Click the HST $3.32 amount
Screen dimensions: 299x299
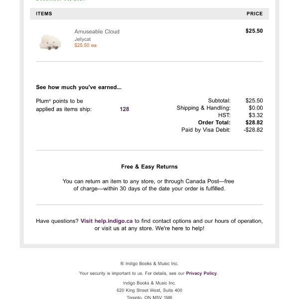(x=256, y=115)
